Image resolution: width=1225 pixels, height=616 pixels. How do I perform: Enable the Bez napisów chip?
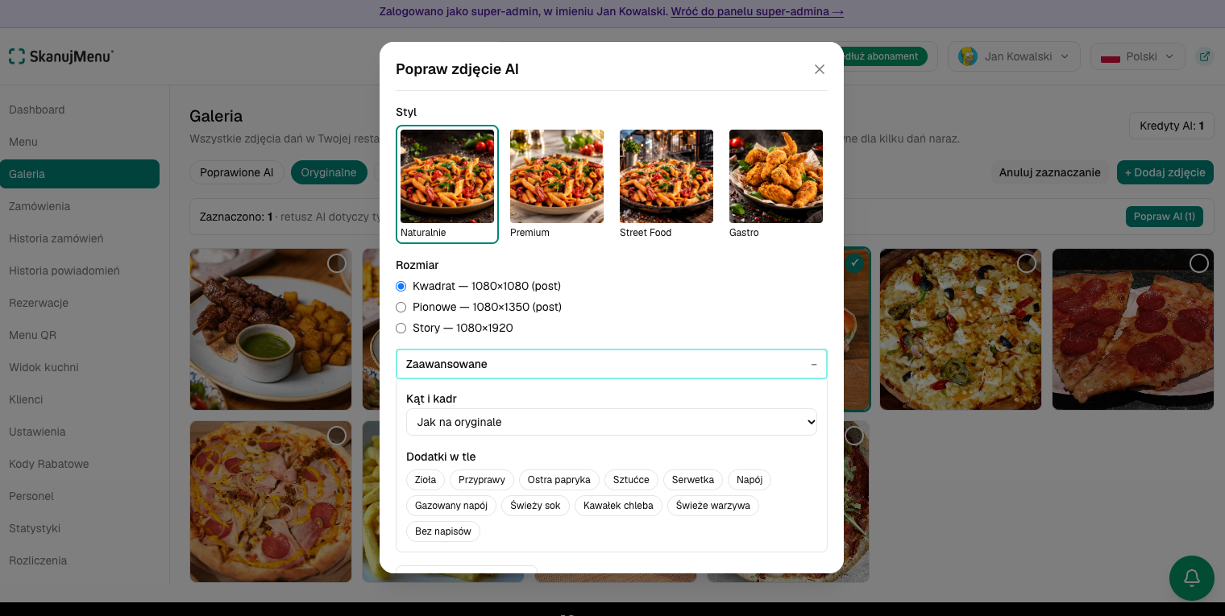coord(443,531)
